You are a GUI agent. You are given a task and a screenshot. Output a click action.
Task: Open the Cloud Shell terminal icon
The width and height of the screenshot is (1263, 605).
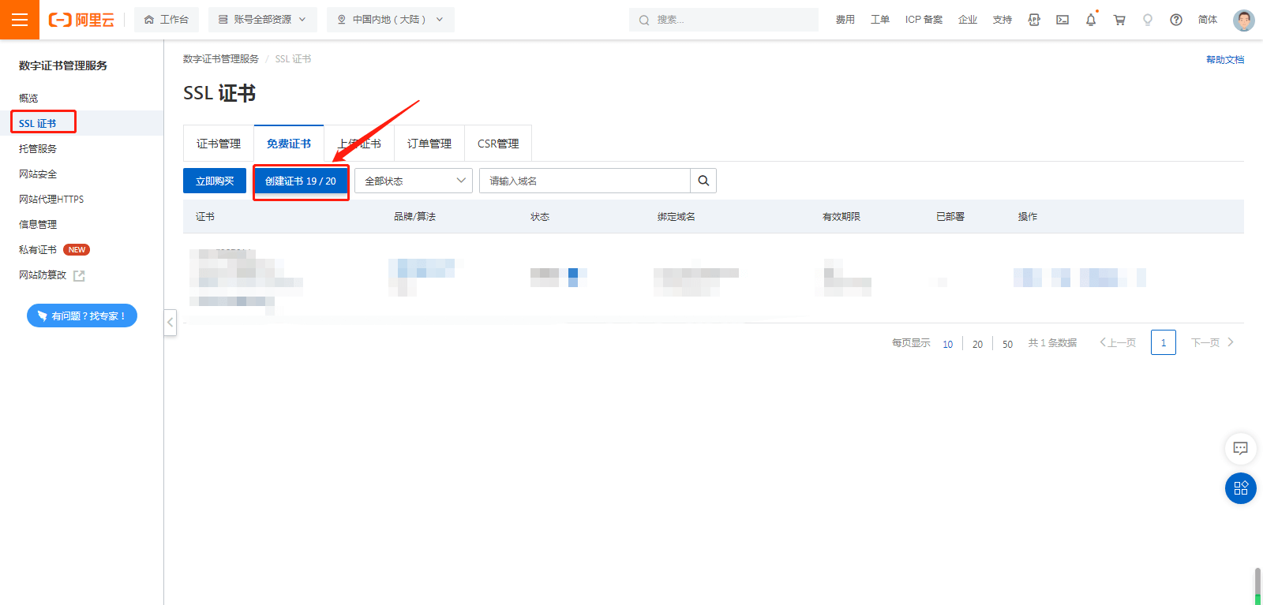coord(1062,20)
